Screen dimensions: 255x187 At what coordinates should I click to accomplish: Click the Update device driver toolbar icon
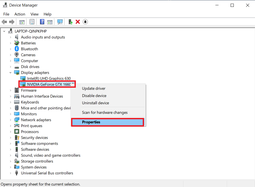click(x=70, y=22)
